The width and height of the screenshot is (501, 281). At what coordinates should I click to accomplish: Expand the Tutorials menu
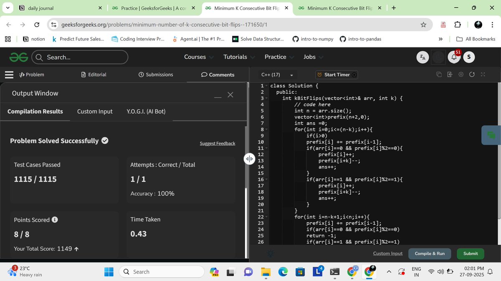click(x=239, y=57)
